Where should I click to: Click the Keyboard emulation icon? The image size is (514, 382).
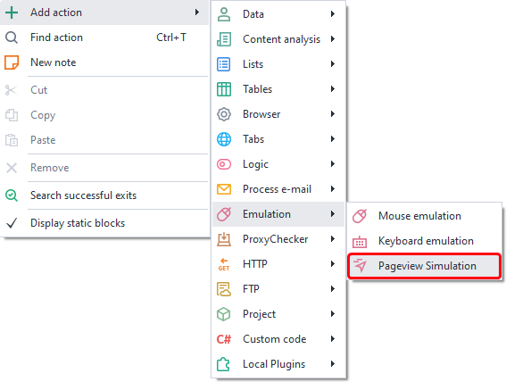tap(360, 241)
